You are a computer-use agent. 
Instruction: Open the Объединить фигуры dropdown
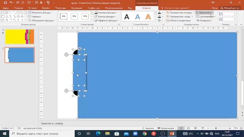(42, 20)
